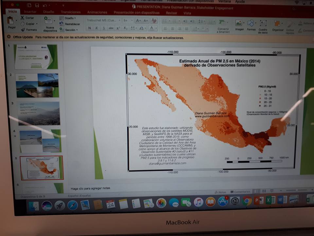Image resolution: width=314 pixels, height=236 pixels.
Task: Open the Ayuda menu in menu bar
Action: click(x=240, y=1)
